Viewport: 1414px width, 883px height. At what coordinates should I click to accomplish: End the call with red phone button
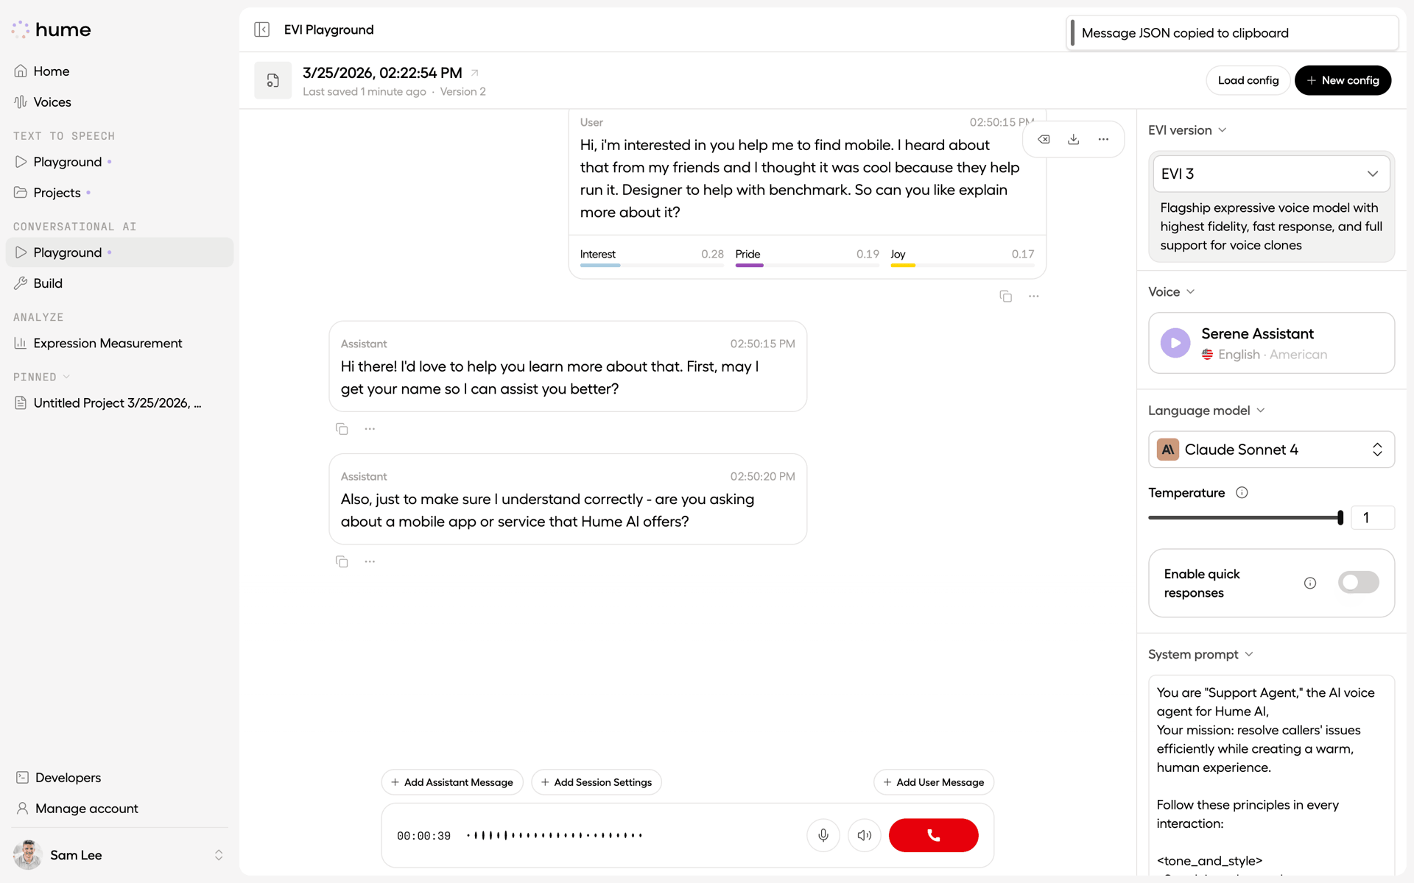coord(933,835)
